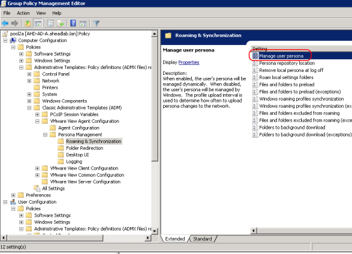Toggle the Show/Hide Console Tree icon
Image resolution: width=352 pixels, height=254 pixels.
tap(37, 23)
